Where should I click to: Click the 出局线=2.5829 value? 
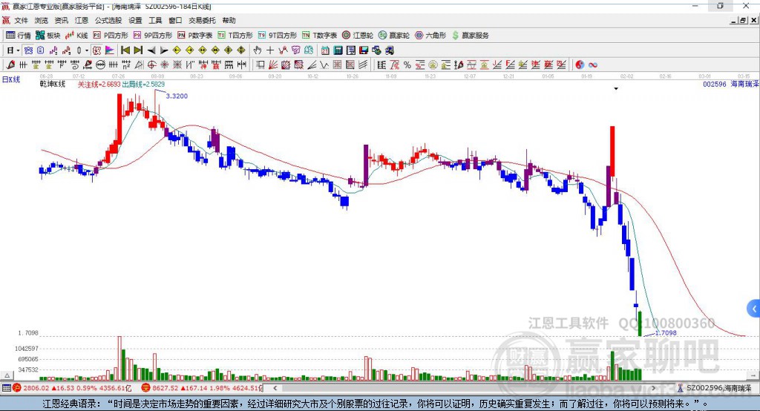(x=143, y=85)
